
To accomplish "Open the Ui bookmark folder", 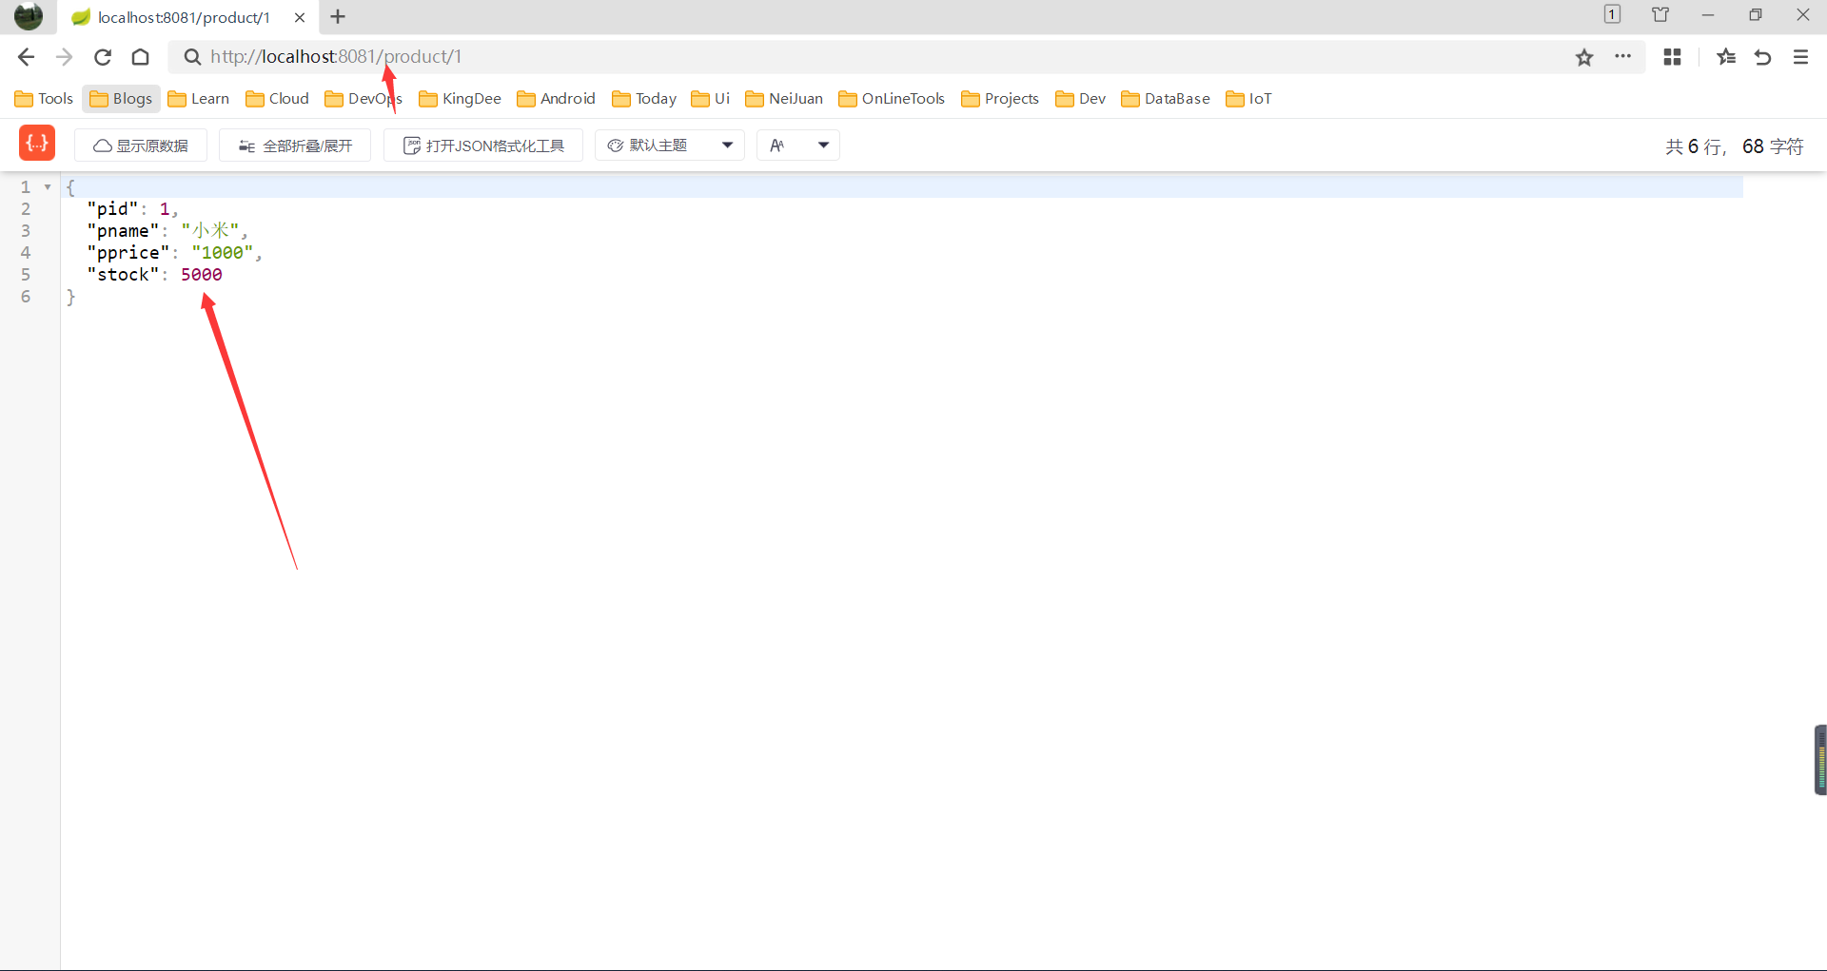I will 711,99.
